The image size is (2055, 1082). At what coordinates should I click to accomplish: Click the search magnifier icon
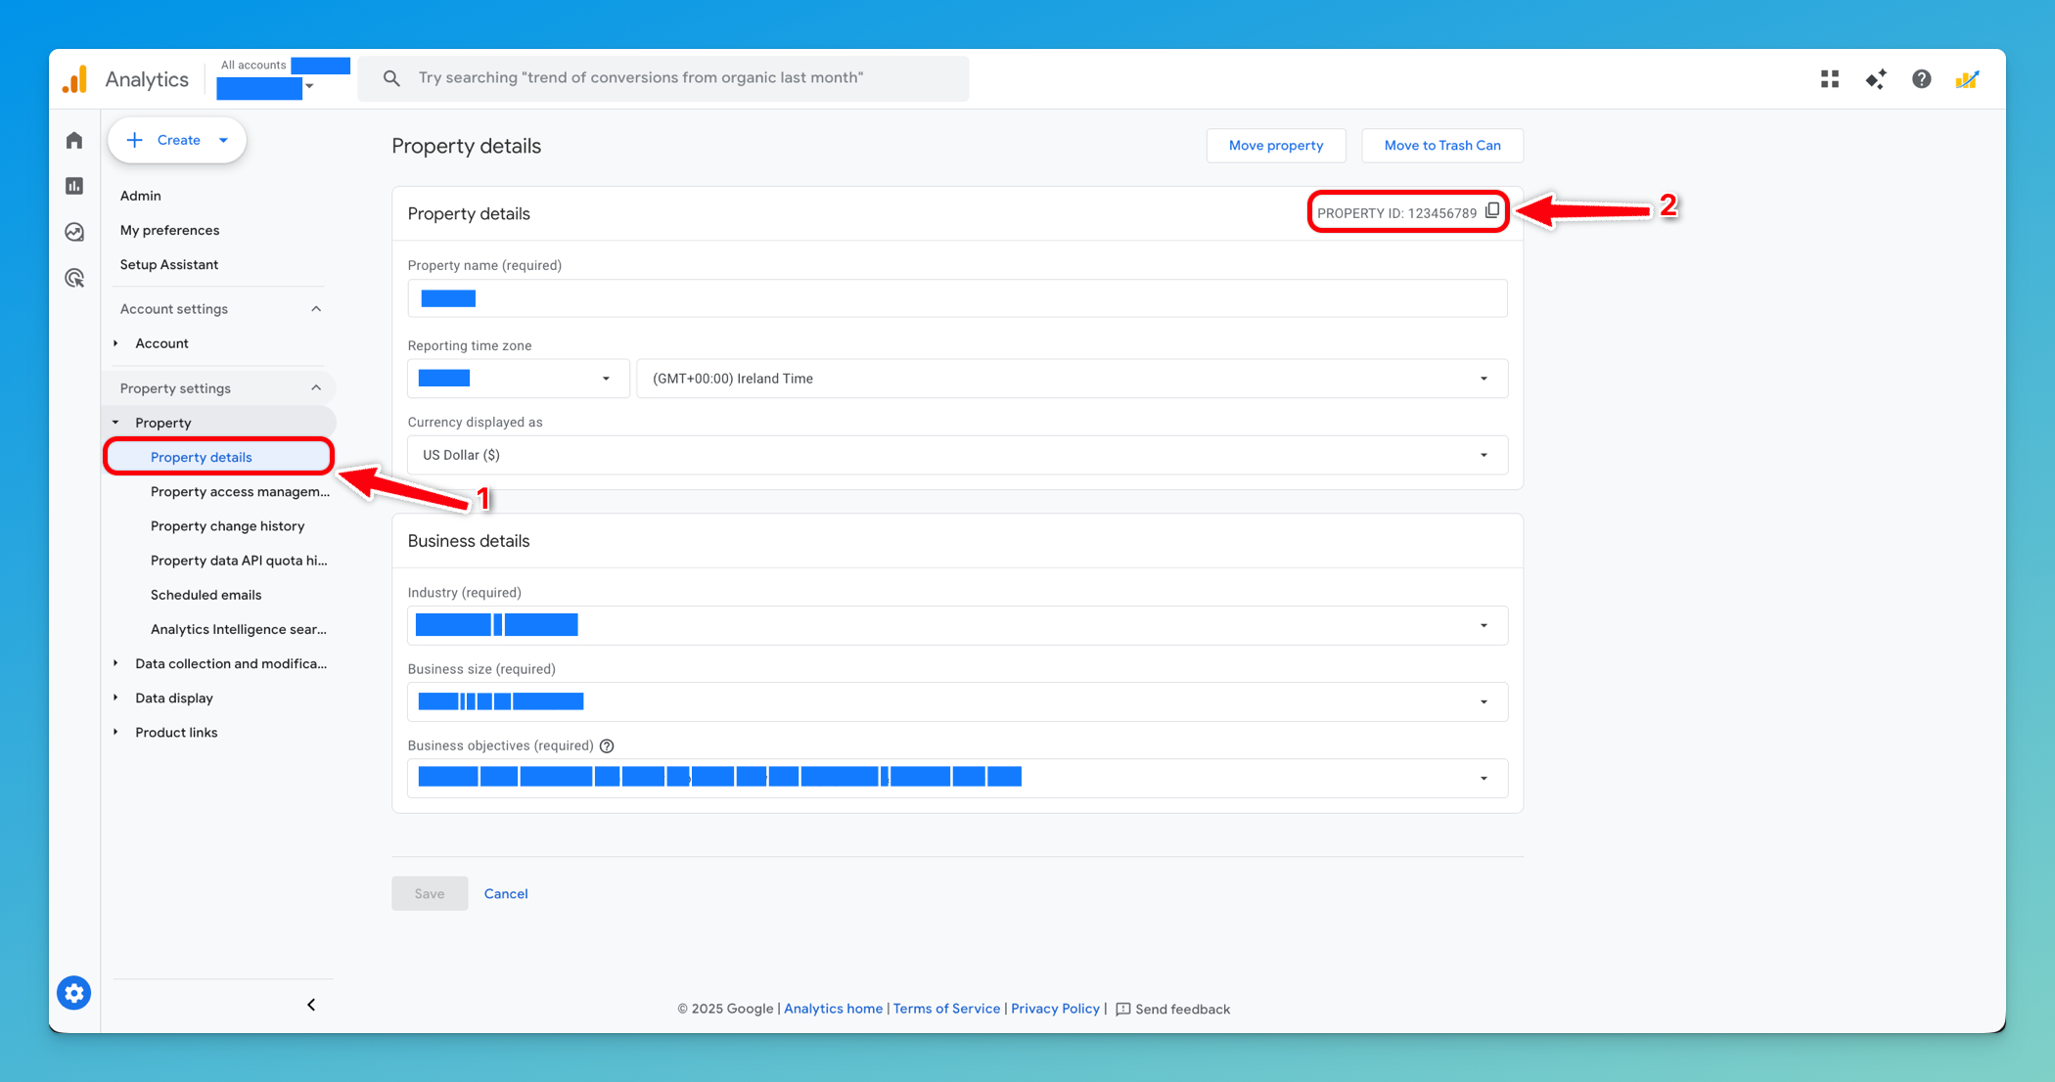pos(390,78)
